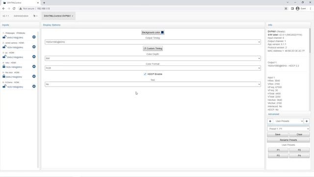Open the Test pattern dropdown showing No
This screenshot has width=314, height=177.
click(153, 84)
